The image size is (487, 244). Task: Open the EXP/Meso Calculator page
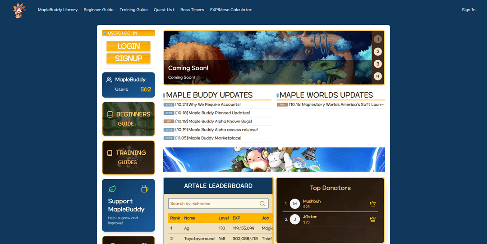tap(231, 10)
